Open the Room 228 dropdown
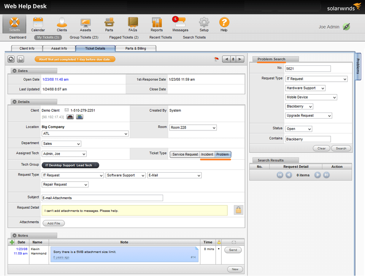 (x=193, y=127)
